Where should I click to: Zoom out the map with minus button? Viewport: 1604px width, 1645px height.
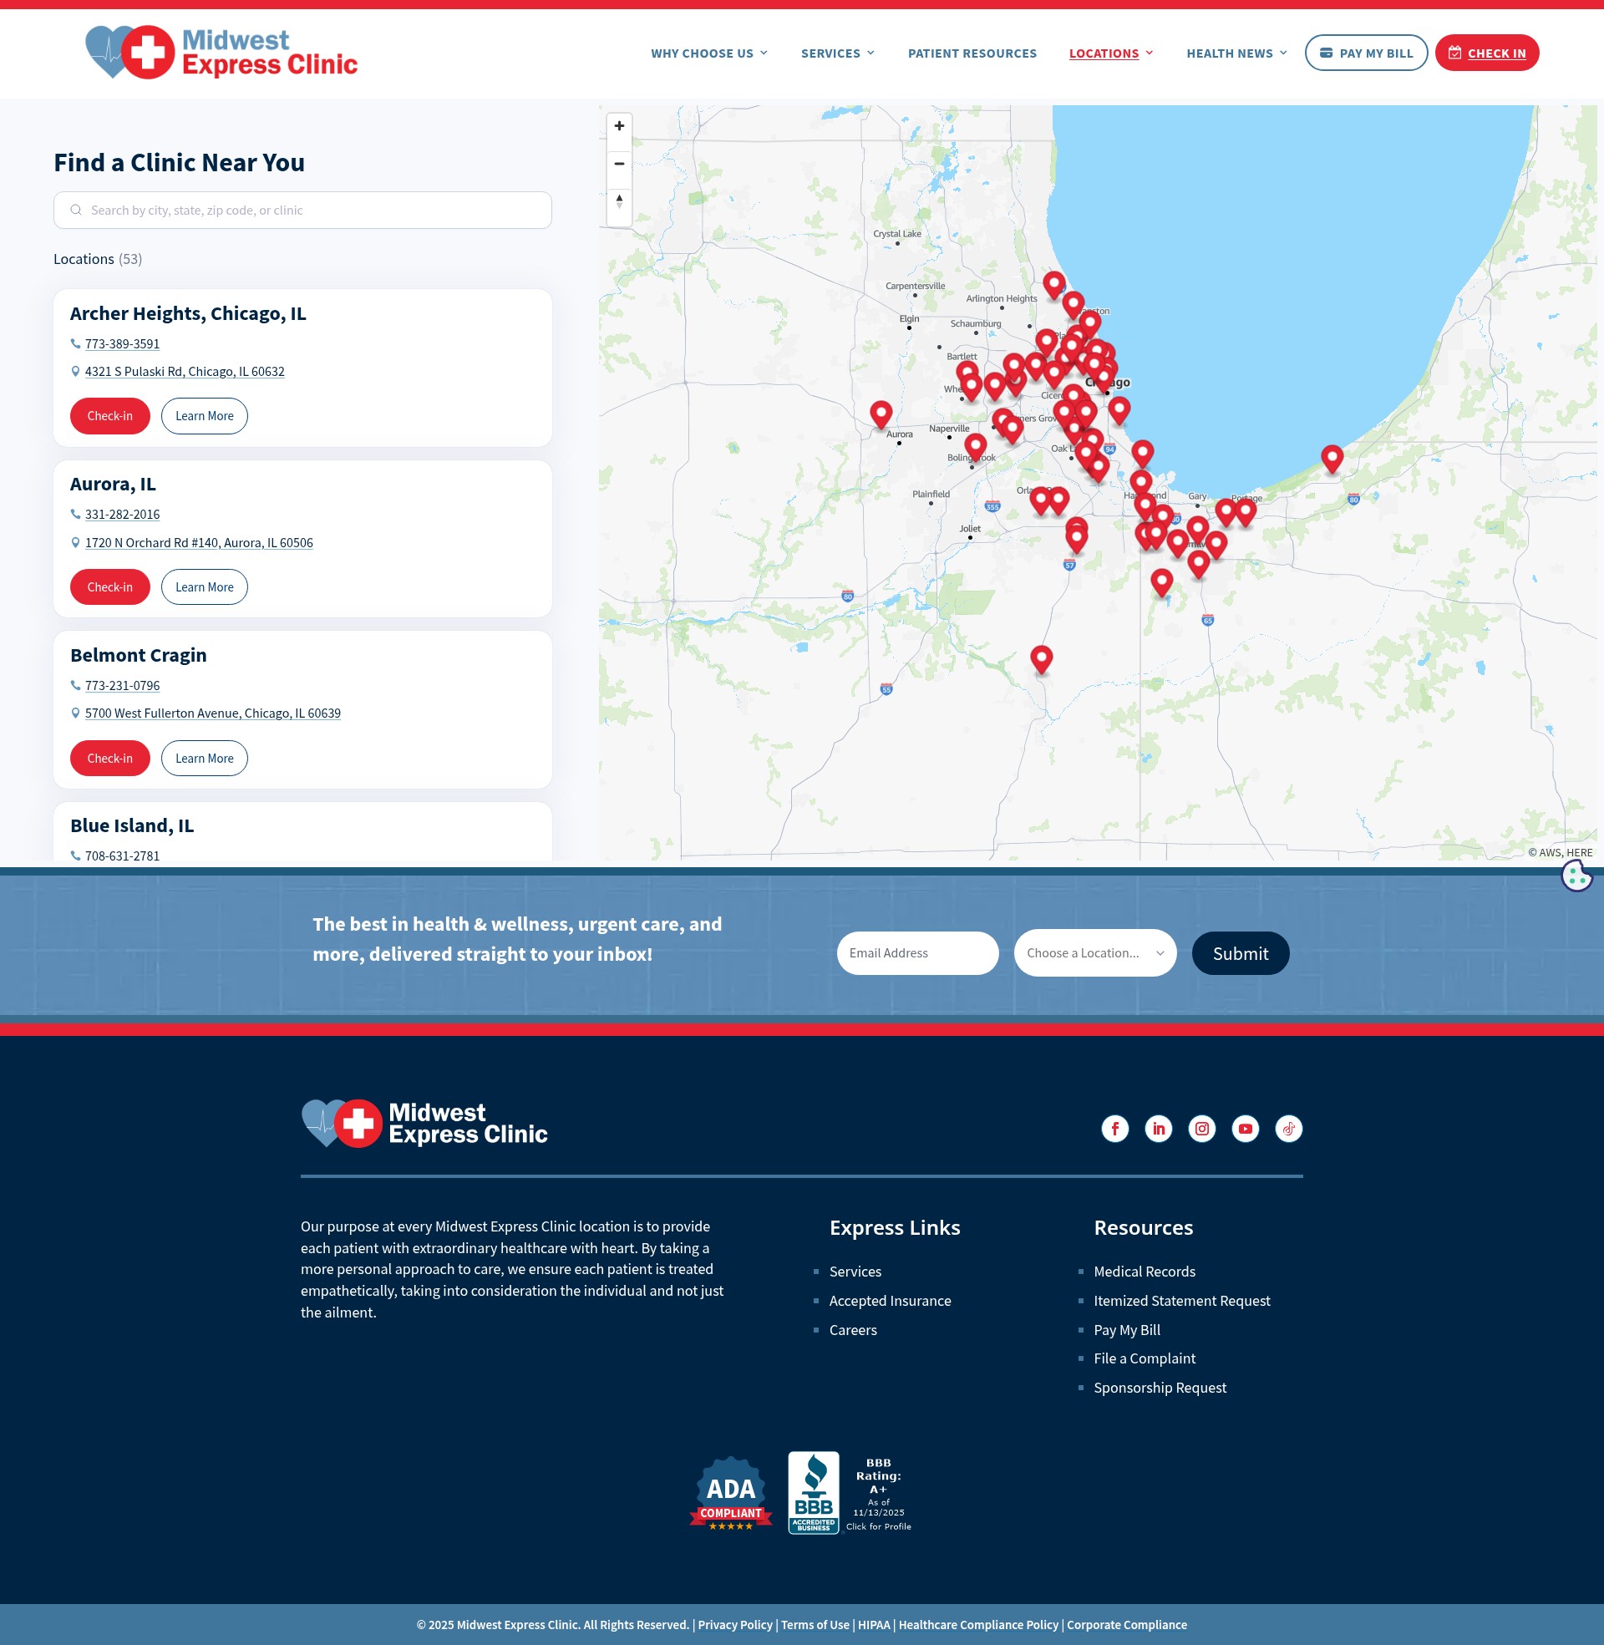(x=619, y=164)
